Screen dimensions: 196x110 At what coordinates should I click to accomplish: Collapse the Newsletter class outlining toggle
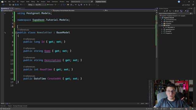(16, 33)
